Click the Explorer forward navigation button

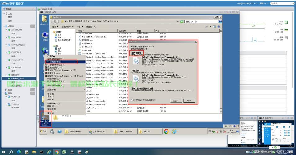[57, 21]
